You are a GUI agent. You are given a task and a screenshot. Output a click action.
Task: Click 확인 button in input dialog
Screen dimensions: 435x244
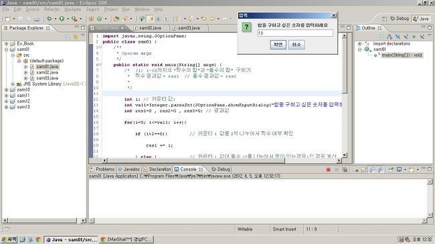278,44
